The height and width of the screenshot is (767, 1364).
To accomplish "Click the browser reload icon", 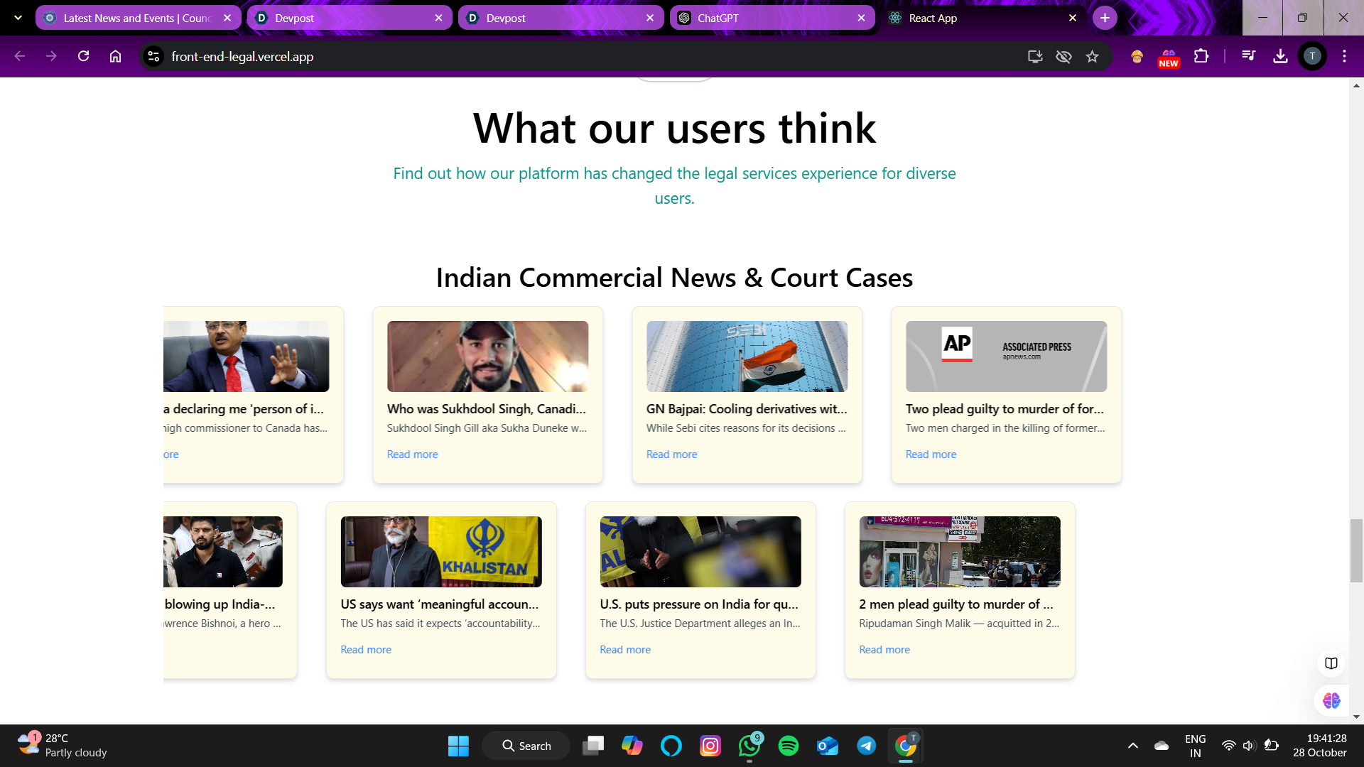I will 83,56.
